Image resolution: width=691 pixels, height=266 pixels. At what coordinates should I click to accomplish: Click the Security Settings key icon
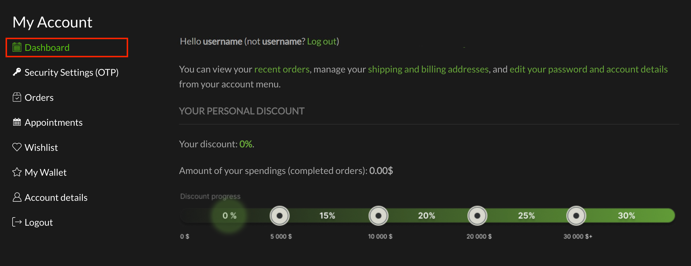point(17,72)
